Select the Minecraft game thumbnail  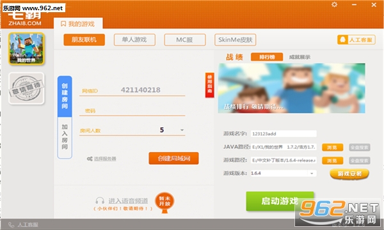click(26, 49)
